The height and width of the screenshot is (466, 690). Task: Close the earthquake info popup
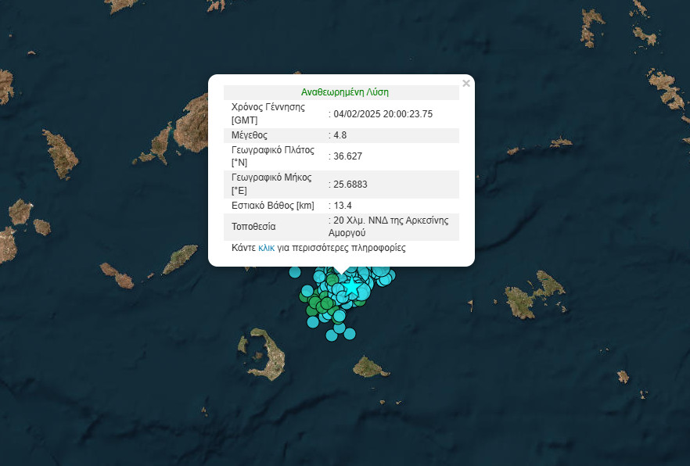pos(466,83)
